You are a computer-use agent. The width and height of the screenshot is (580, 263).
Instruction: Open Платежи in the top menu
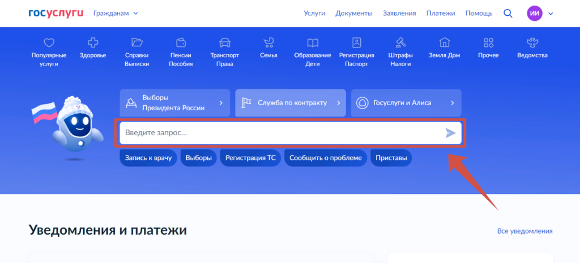pyautogui.click(x=441, y=14)
